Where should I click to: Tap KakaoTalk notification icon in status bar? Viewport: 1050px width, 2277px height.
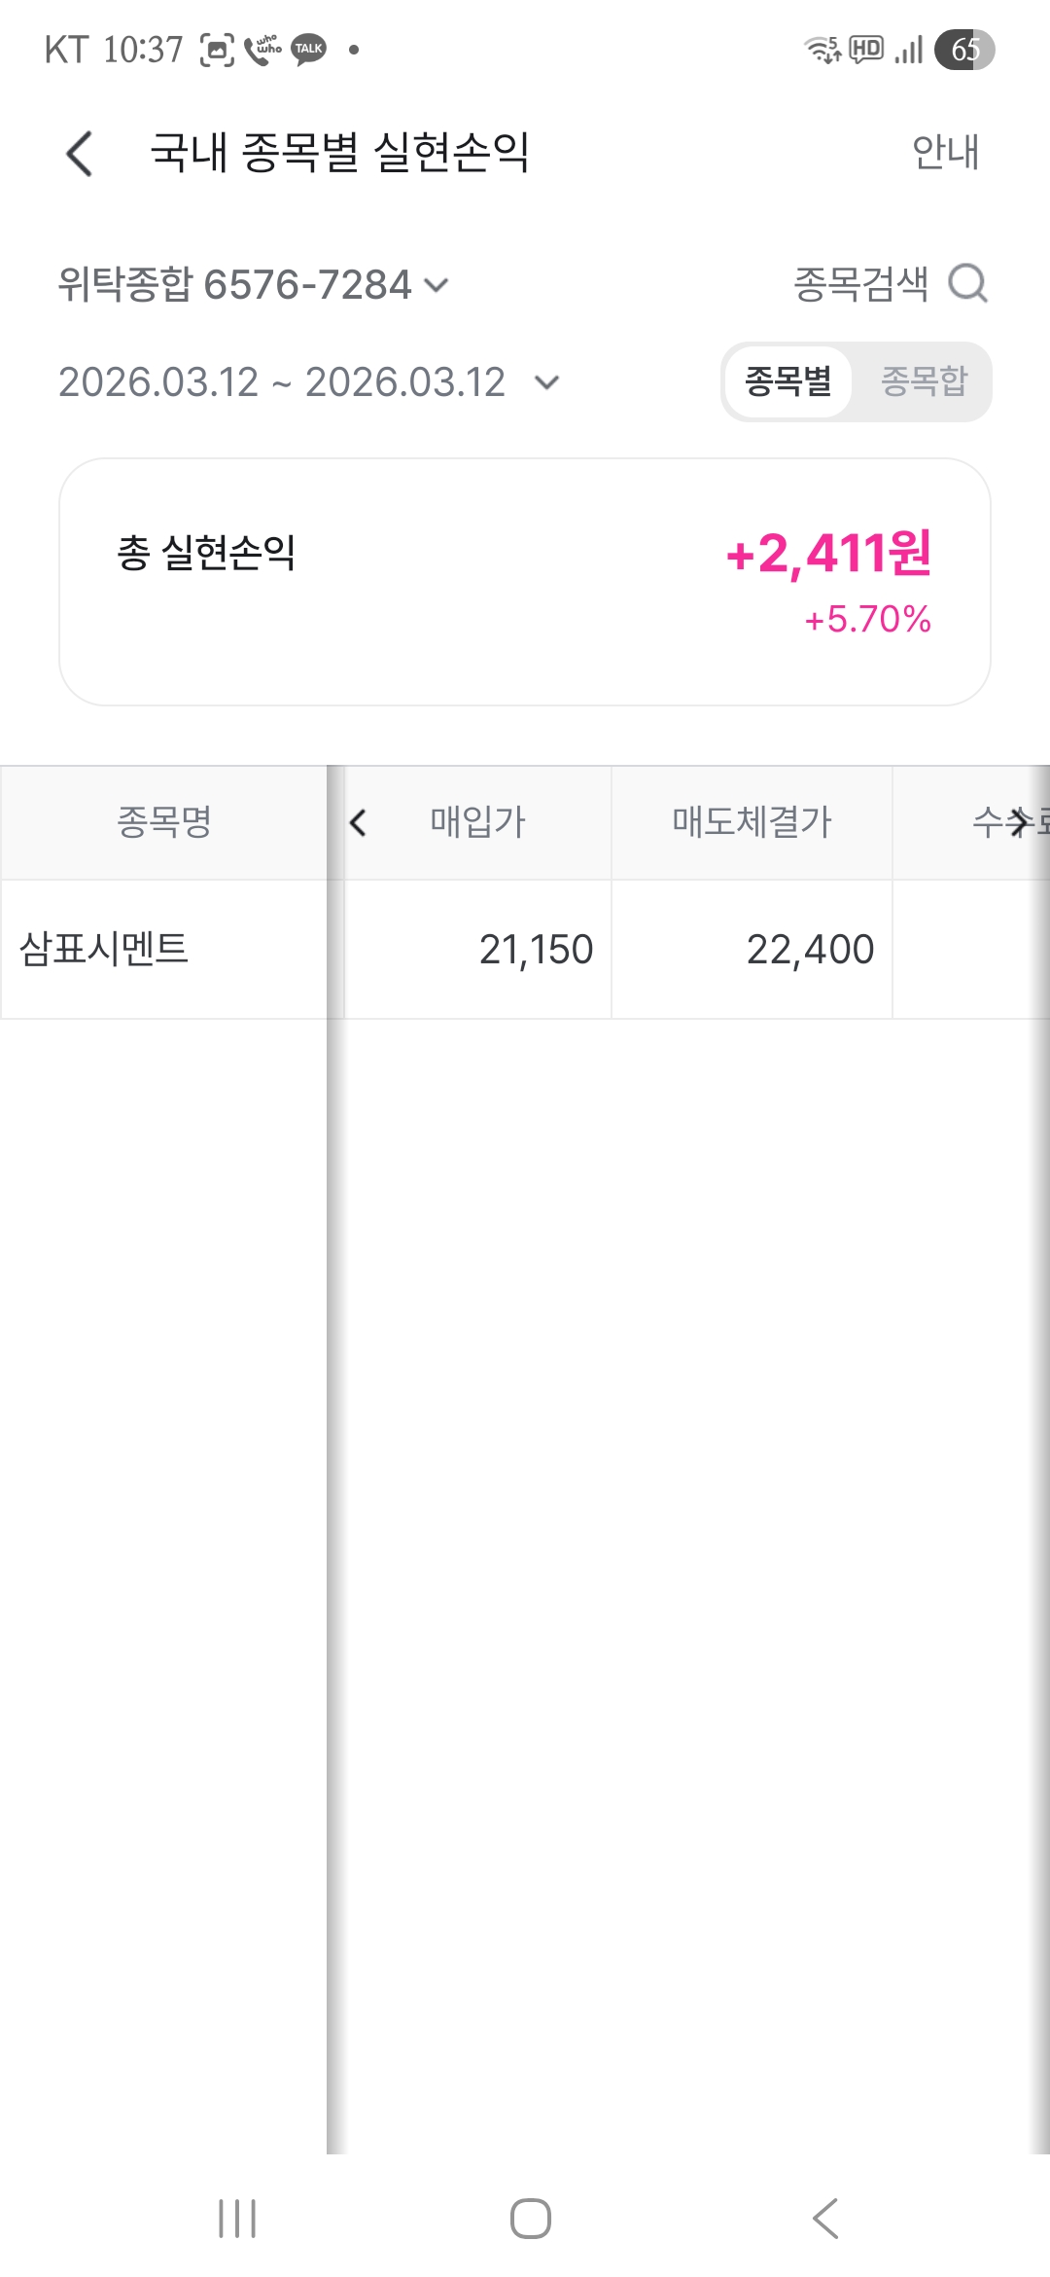click(x=309, y=49)
